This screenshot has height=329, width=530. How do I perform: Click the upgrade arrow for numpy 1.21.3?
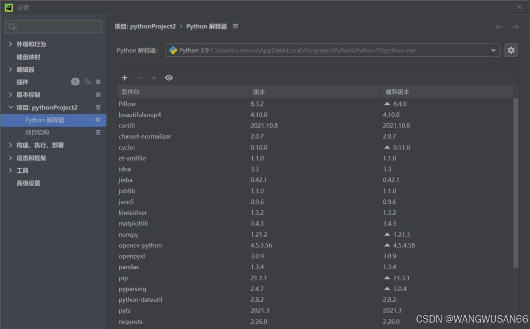point(387,234)
